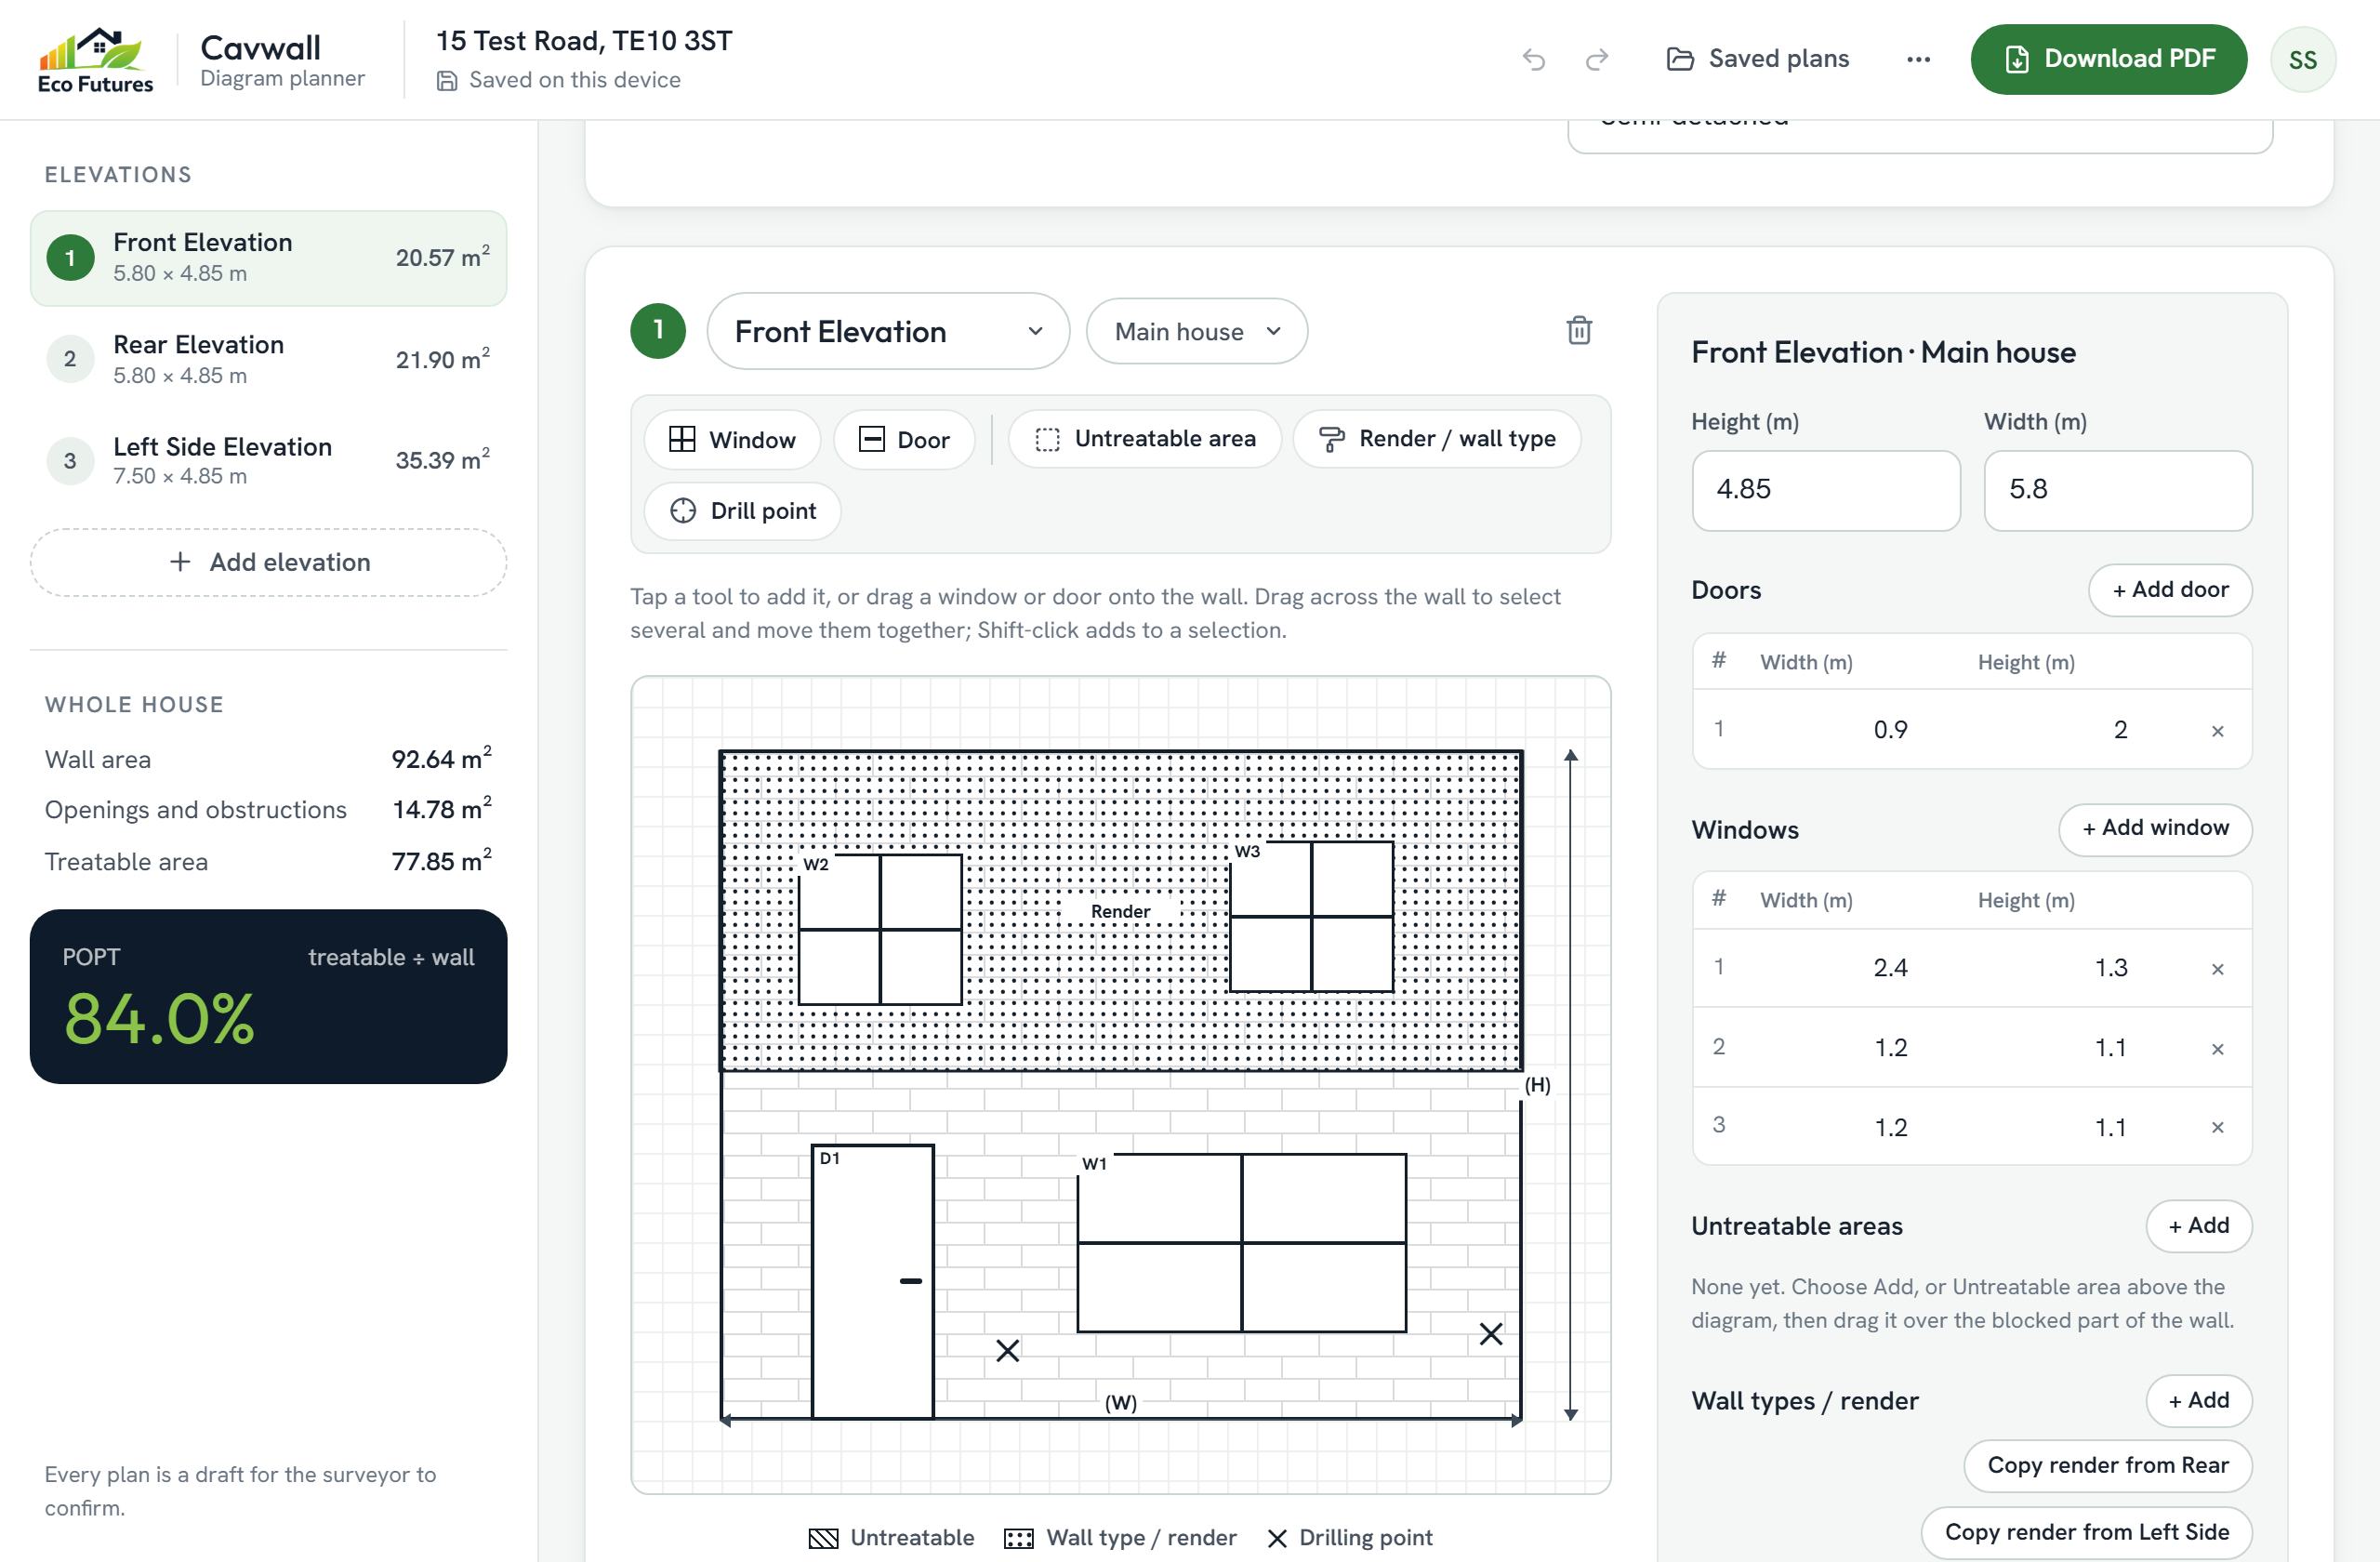Select Left Side Elevation in sidebar
This screenshot has width=2380, height=1562.
(x=268, y=460)
